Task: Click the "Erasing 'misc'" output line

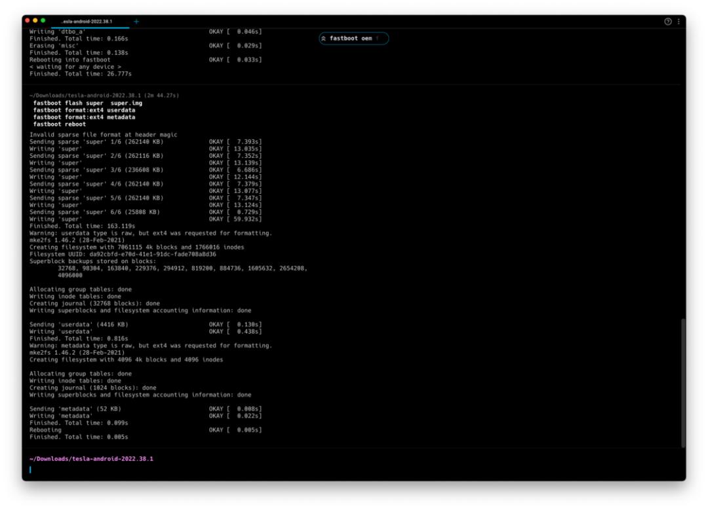Action: tap(54, 46)
